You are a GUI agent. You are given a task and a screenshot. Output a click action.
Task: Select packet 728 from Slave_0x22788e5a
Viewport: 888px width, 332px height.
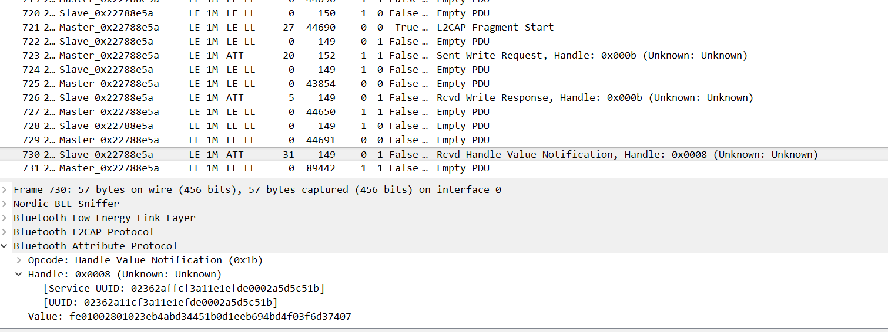click(106, 126)
